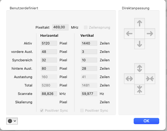Confirm with the OK button
This screenshot has width=167, height=131.
pyautogui.click(x=146, y=121)
